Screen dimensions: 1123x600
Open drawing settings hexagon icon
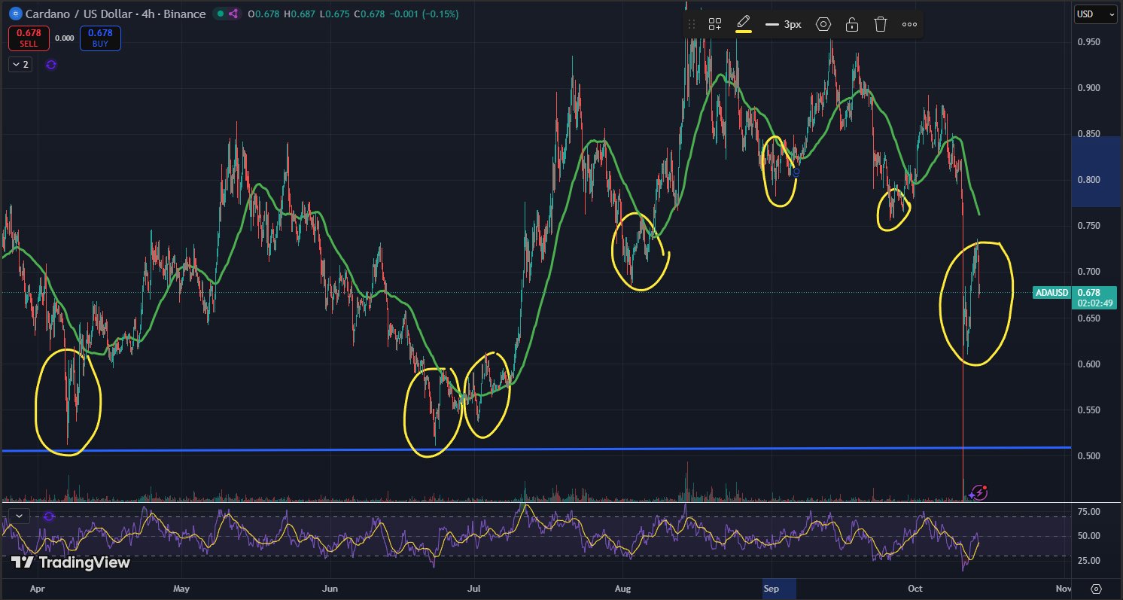pyautogui.click(x=823, y=24)
